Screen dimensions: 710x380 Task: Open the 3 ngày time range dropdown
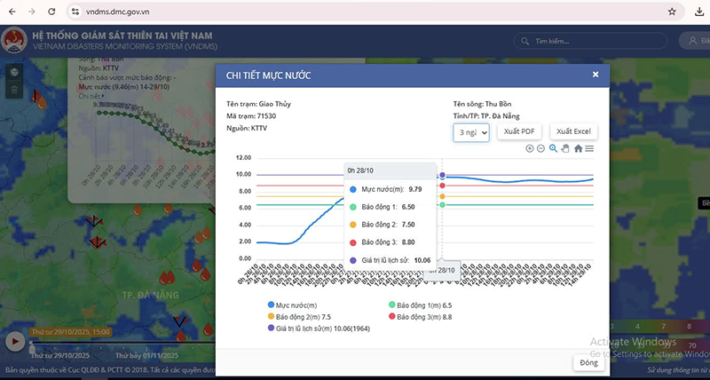[x=471, y=131]
